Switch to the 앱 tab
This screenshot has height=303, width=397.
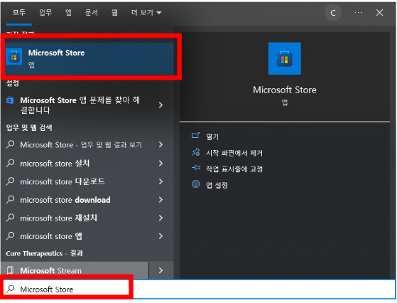(x=68, y=12)
